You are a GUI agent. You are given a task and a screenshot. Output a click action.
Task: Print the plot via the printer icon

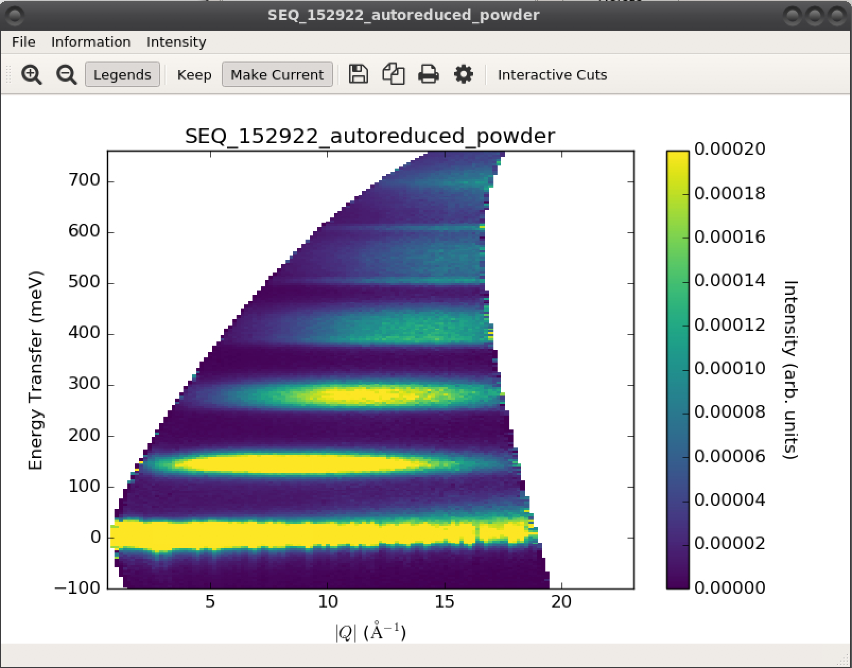click(x=428, y=74)
